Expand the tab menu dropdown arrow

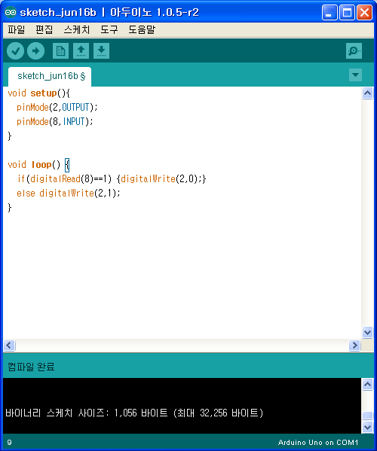point(355,75)
